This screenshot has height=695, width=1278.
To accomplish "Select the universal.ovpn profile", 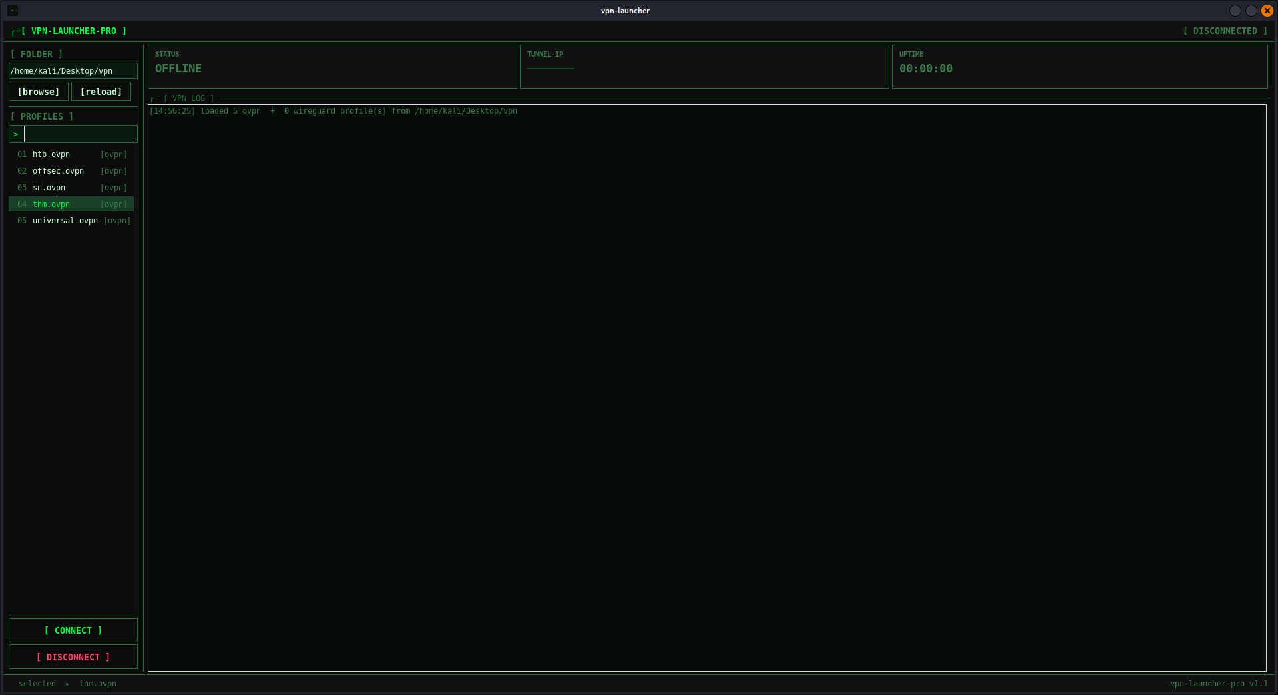I will 71,221.
